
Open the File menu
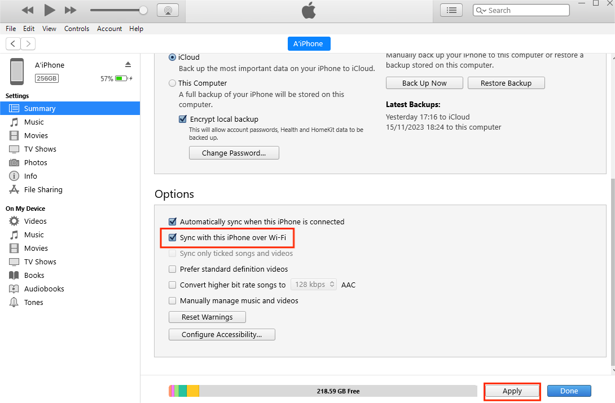pyautogui.click(x=11, y=29)
